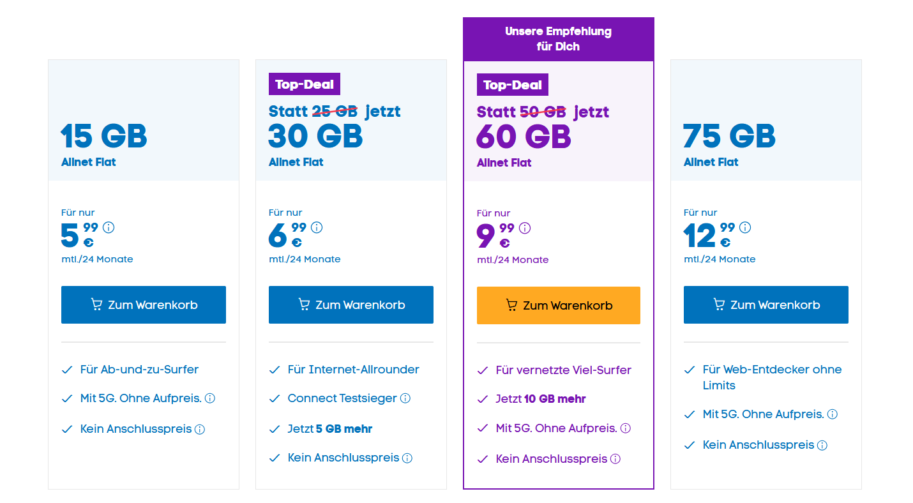The height and width of the screenshot is (503, 913).
Task: Open info for Kein Anschlusspreis in 30 GB plan
Action: pyautogui.click(x=407, y=458)
